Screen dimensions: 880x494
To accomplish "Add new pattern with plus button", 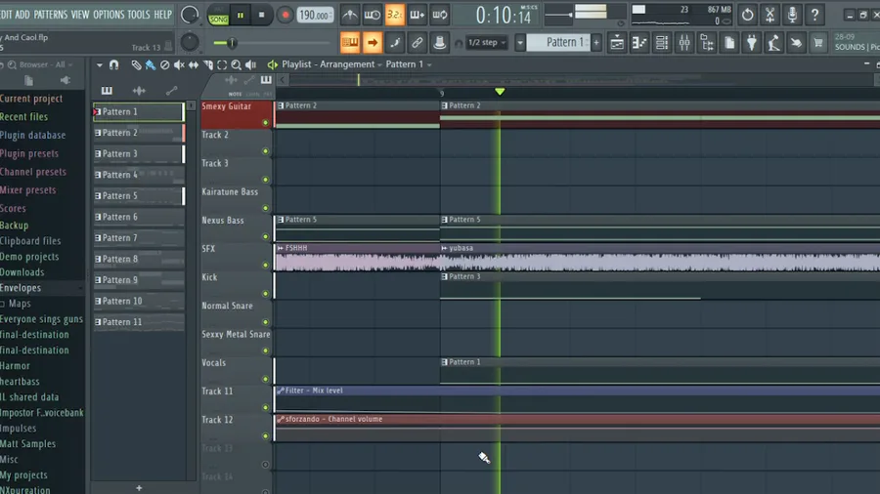I will tap(139, 488).
